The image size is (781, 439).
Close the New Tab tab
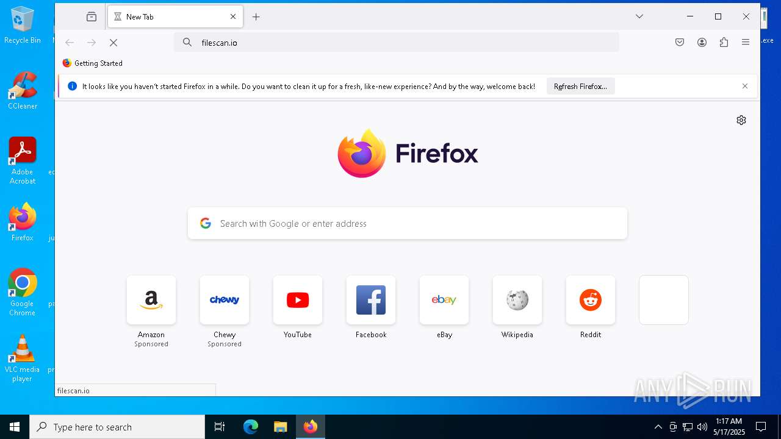coord(233,17)
